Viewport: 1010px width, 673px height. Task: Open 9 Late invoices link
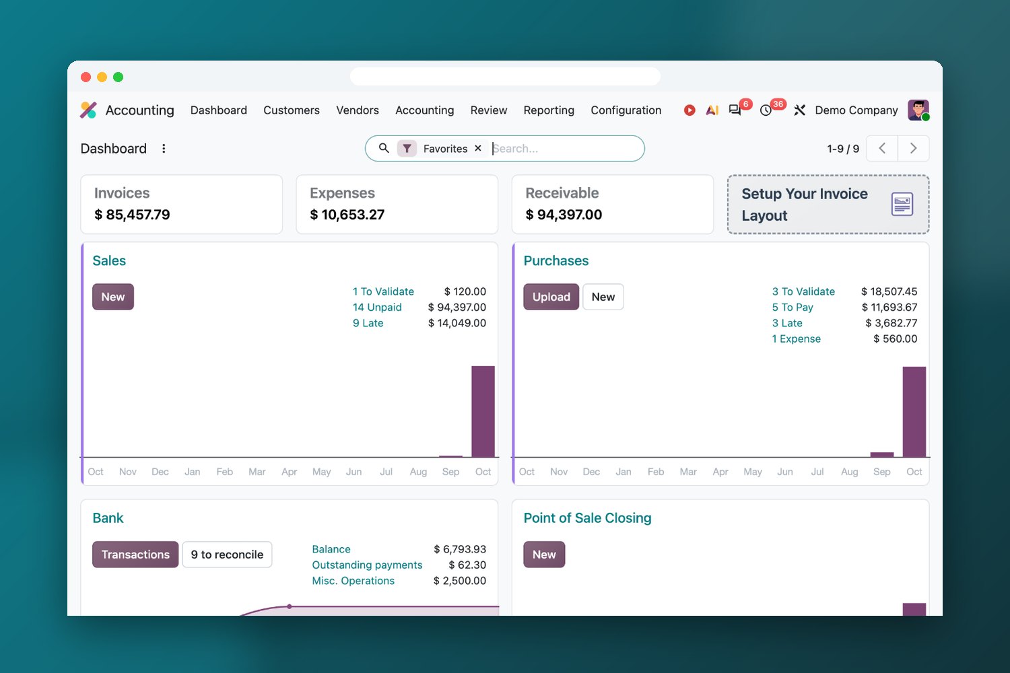click(368, 323)
